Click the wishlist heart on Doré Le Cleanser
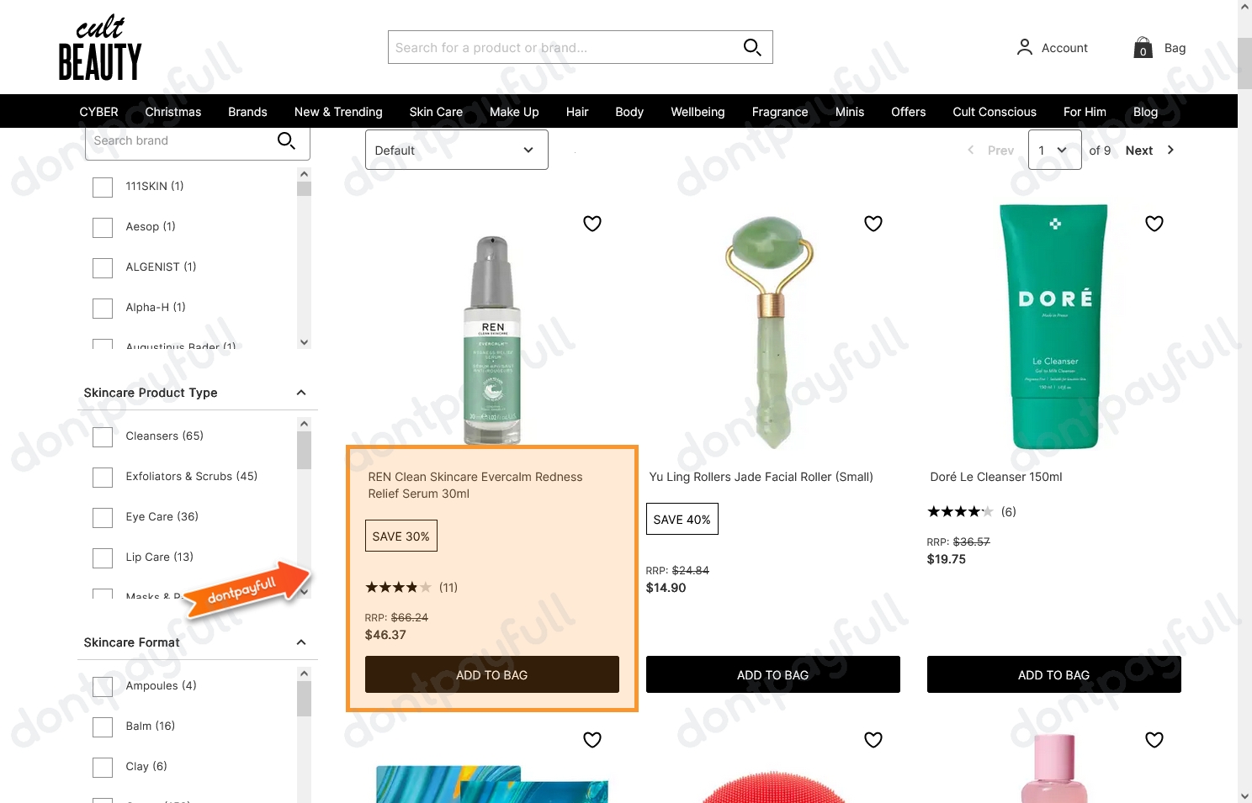Viewport: 1252px width, 803px height. pos(1154,224)
